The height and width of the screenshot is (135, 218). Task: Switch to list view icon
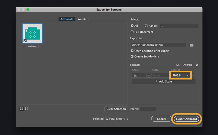26,109
